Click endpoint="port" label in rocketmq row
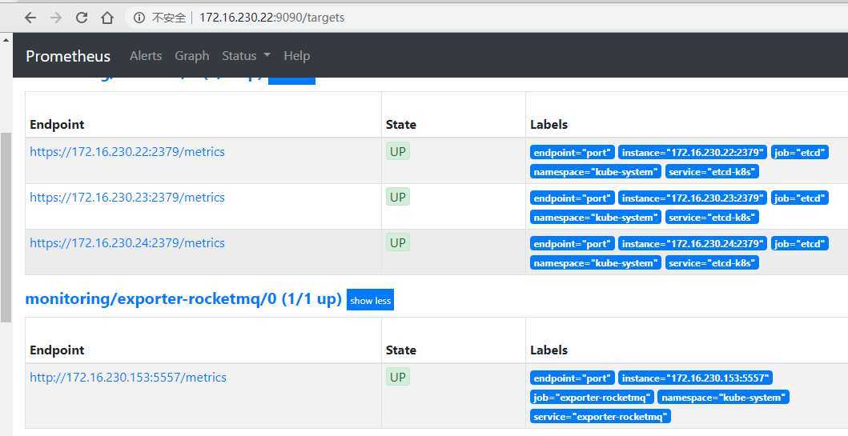Viewport: 848px width, 436px height. click(573, 378)
